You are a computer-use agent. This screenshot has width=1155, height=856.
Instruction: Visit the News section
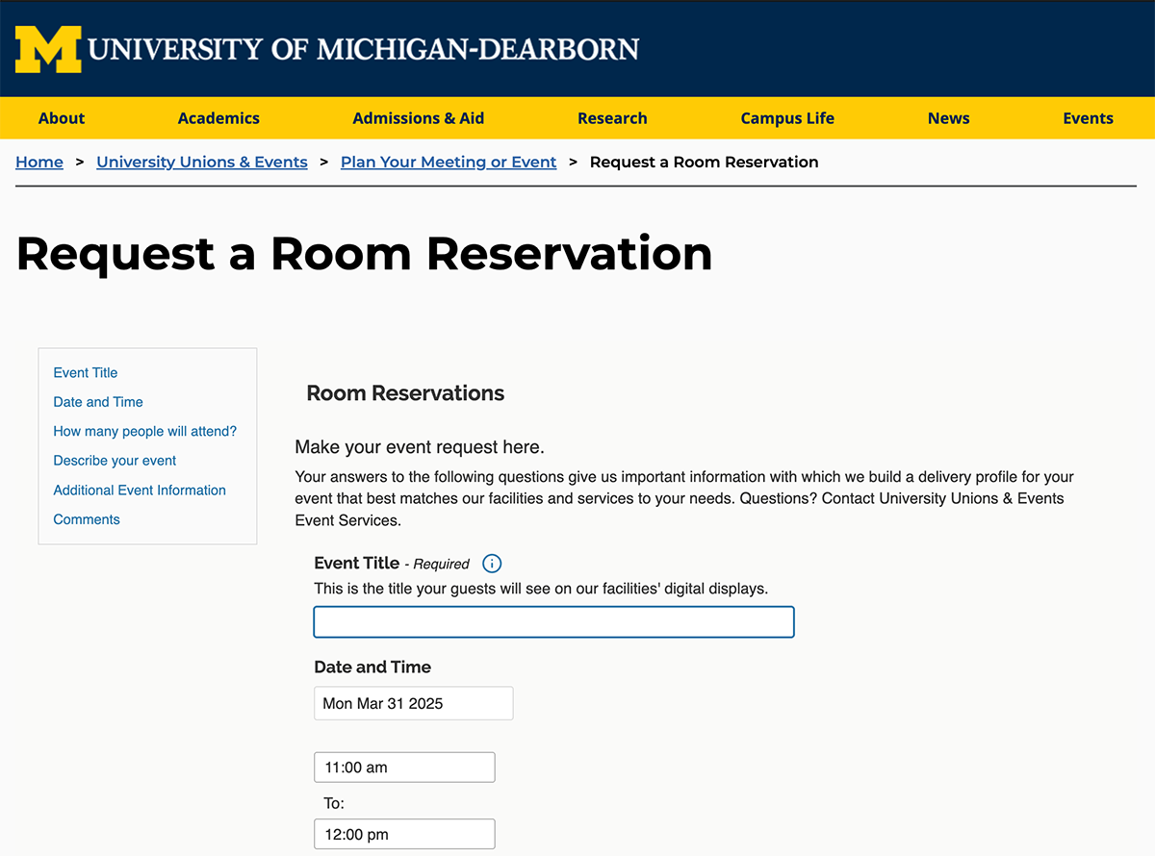pos(948,118)
